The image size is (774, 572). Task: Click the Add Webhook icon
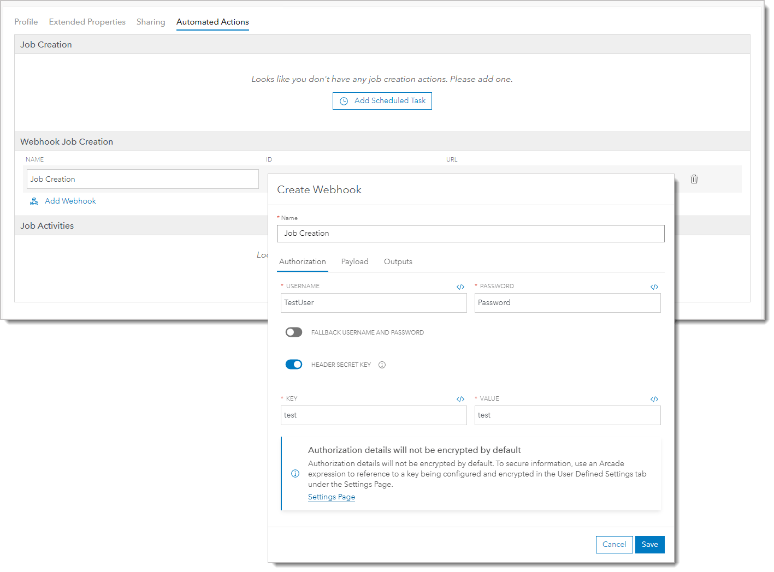click(x=34, y=201)
